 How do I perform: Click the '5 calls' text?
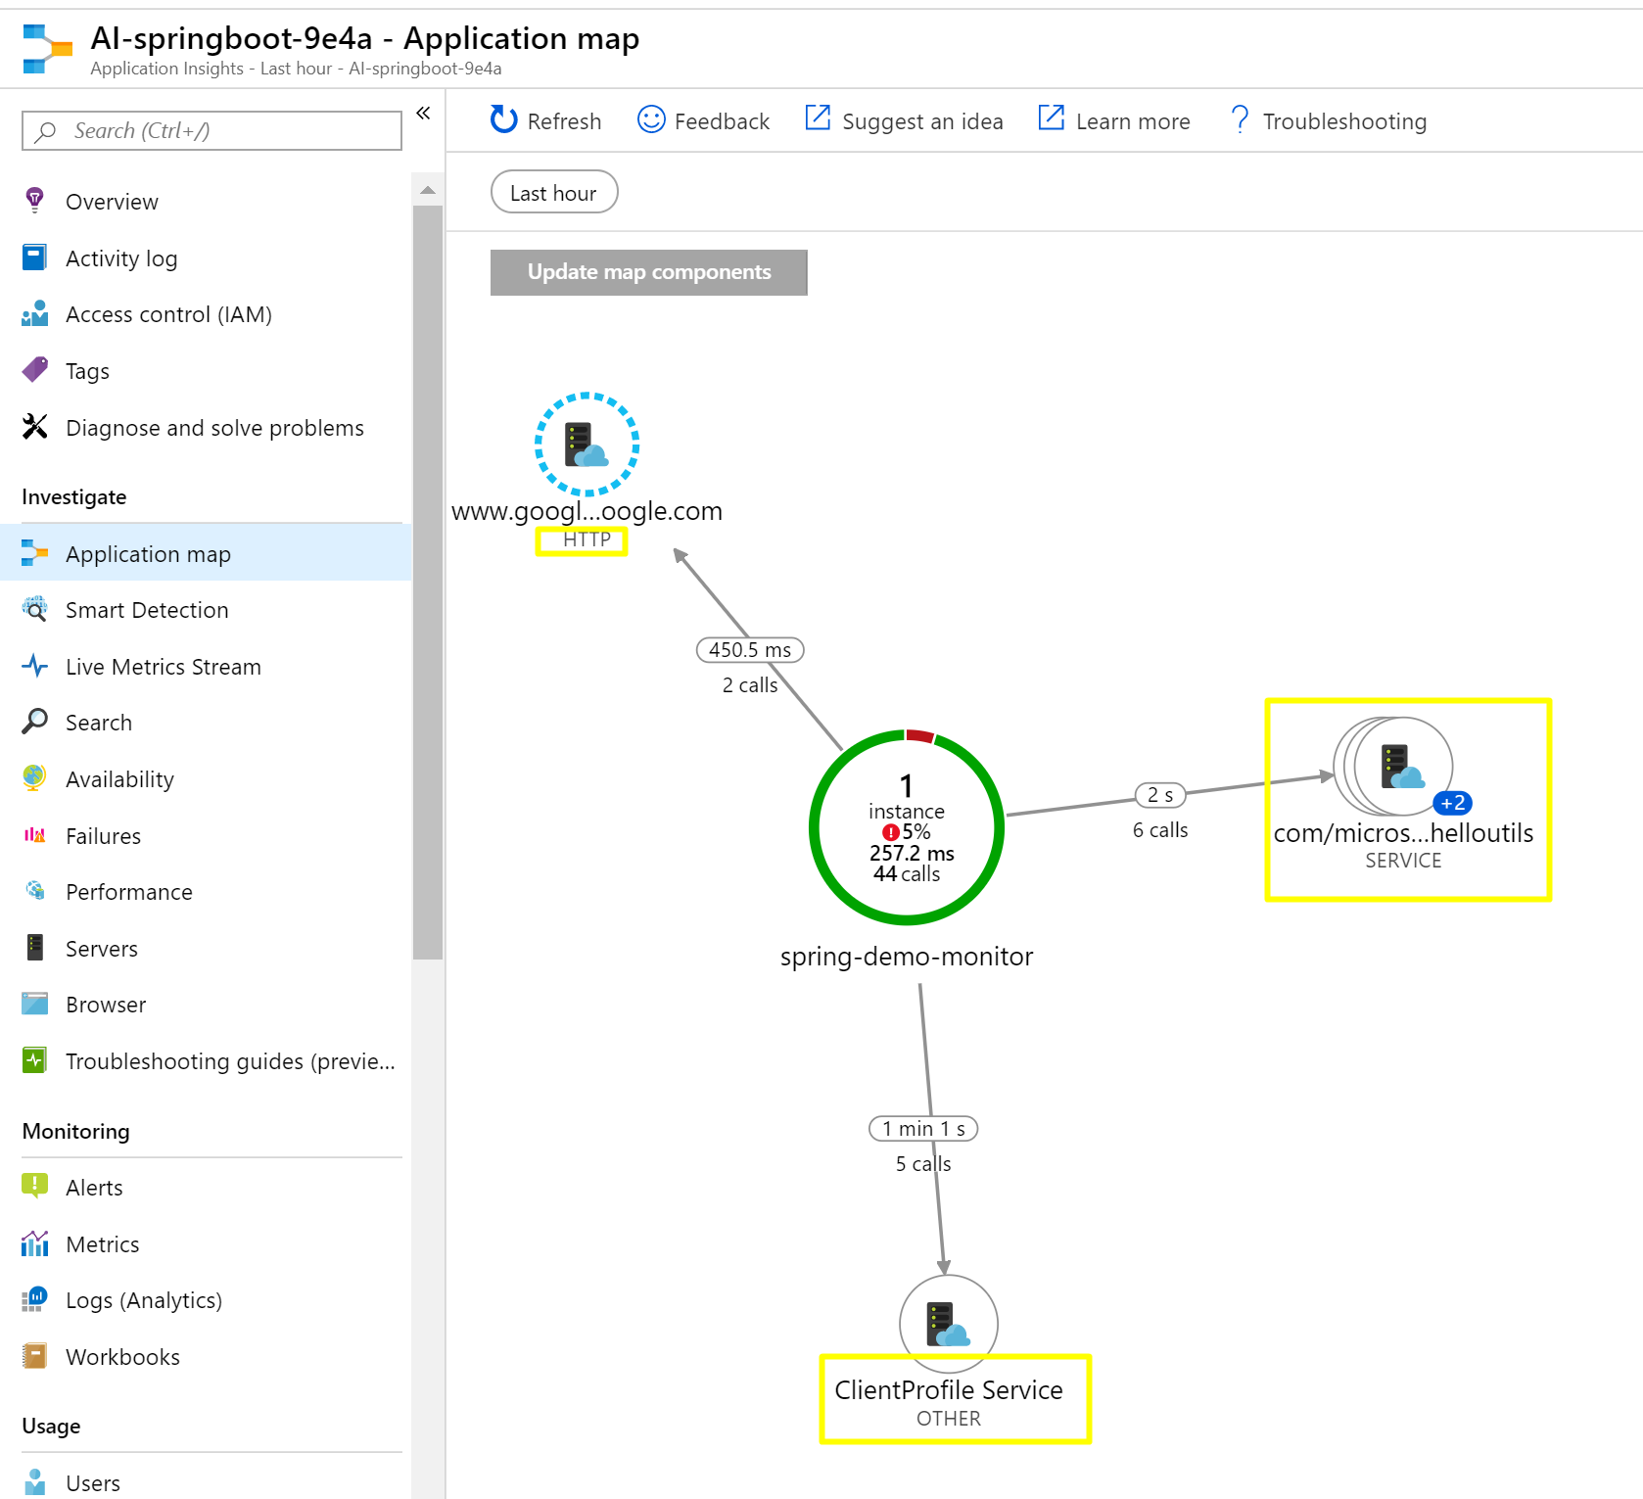coord(923,1164)
